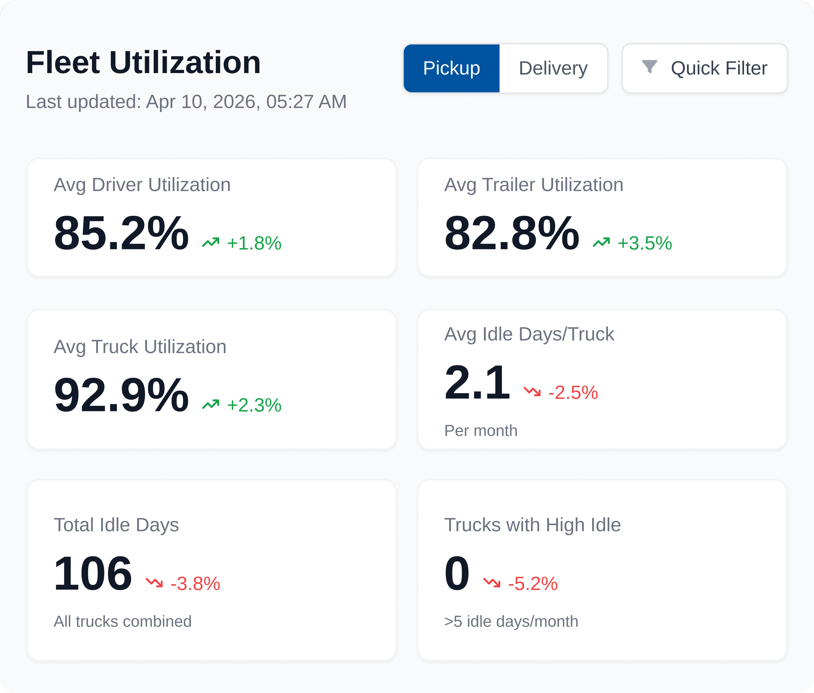Click the 92.9% truck utilization value

[121, 395]
